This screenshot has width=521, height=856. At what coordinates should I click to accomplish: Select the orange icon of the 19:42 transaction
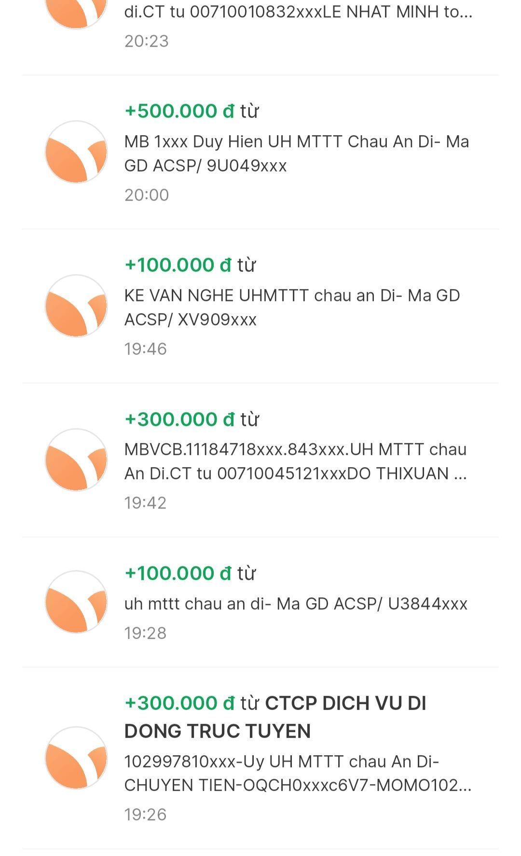click(76, 460)
